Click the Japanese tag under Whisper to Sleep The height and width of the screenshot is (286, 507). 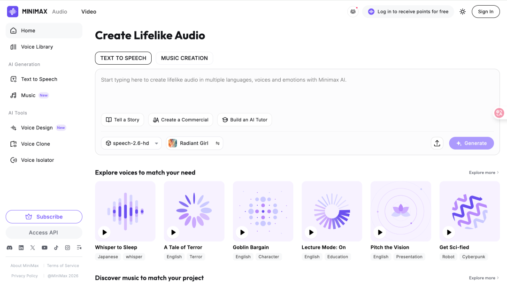point(108,256)
